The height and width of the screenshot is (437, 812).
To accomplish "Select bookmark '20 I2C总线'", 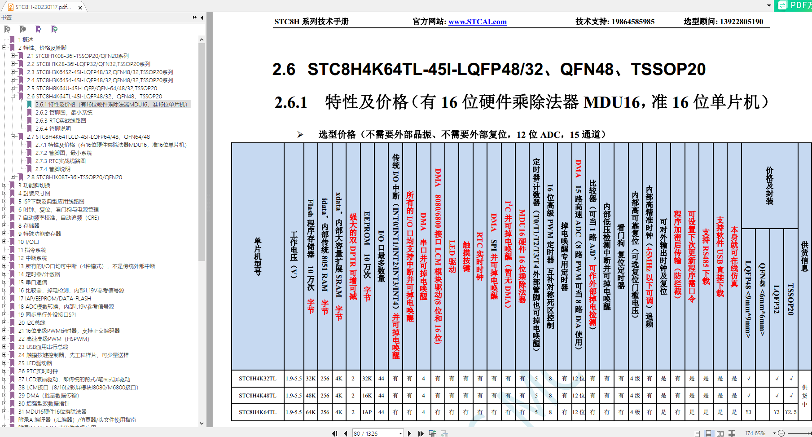I will coord(32,322).
